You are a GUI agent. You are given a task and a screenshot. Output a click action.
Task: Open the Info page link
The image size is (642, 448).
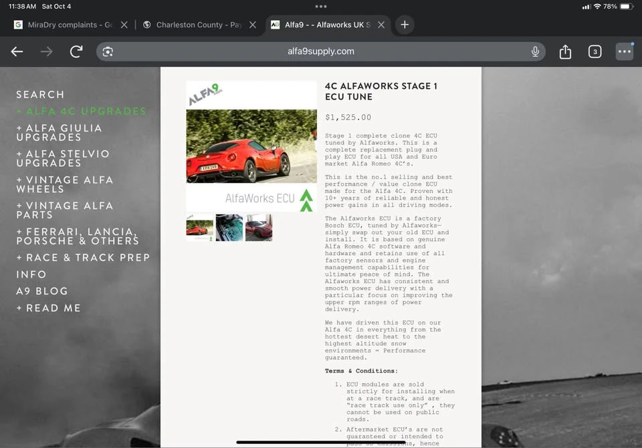pyautogui.click(x=31, y=274)
